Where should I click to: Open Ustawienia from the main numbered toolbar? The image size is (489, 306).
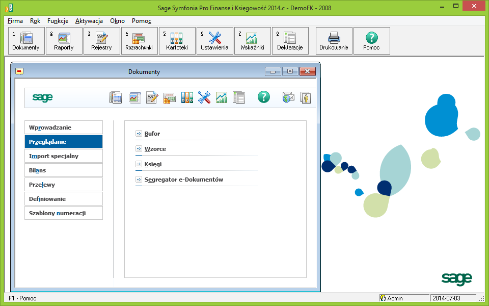click(x=215, y=41)
